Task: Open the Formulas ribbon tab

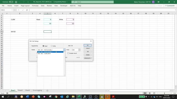Action: point(35,5)
